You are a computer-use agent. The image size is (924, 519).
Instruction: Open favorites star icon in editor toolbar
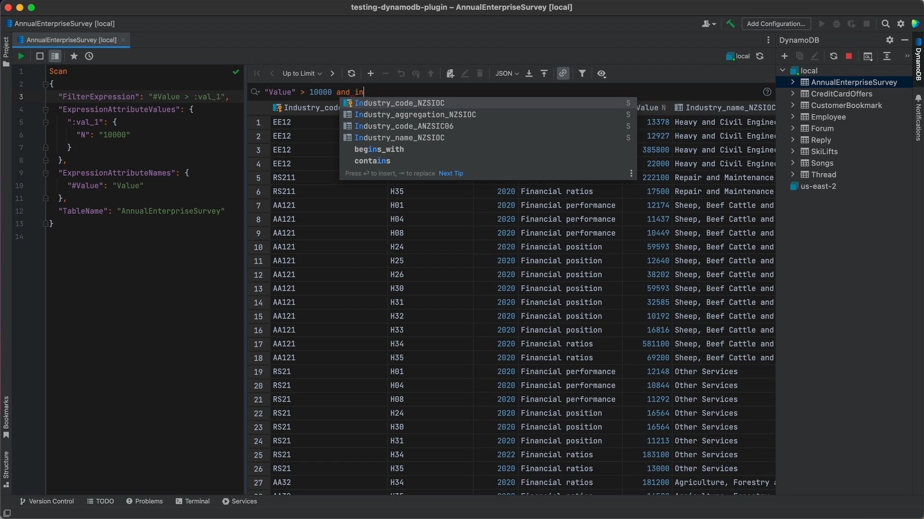[74, 56]
